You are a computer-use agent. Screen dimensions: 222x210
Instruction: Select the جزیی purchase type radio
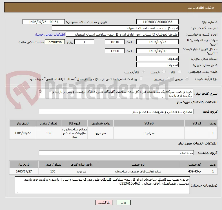click(187, 78)
